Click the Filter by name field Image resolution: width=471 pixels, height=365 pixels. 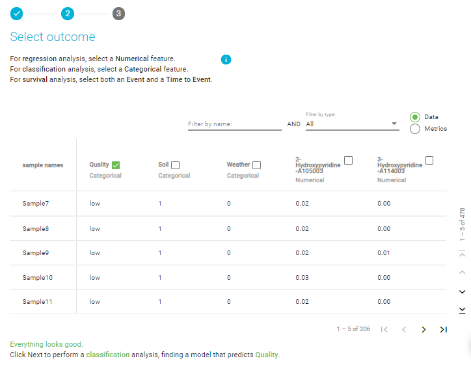tap(235, 124)
